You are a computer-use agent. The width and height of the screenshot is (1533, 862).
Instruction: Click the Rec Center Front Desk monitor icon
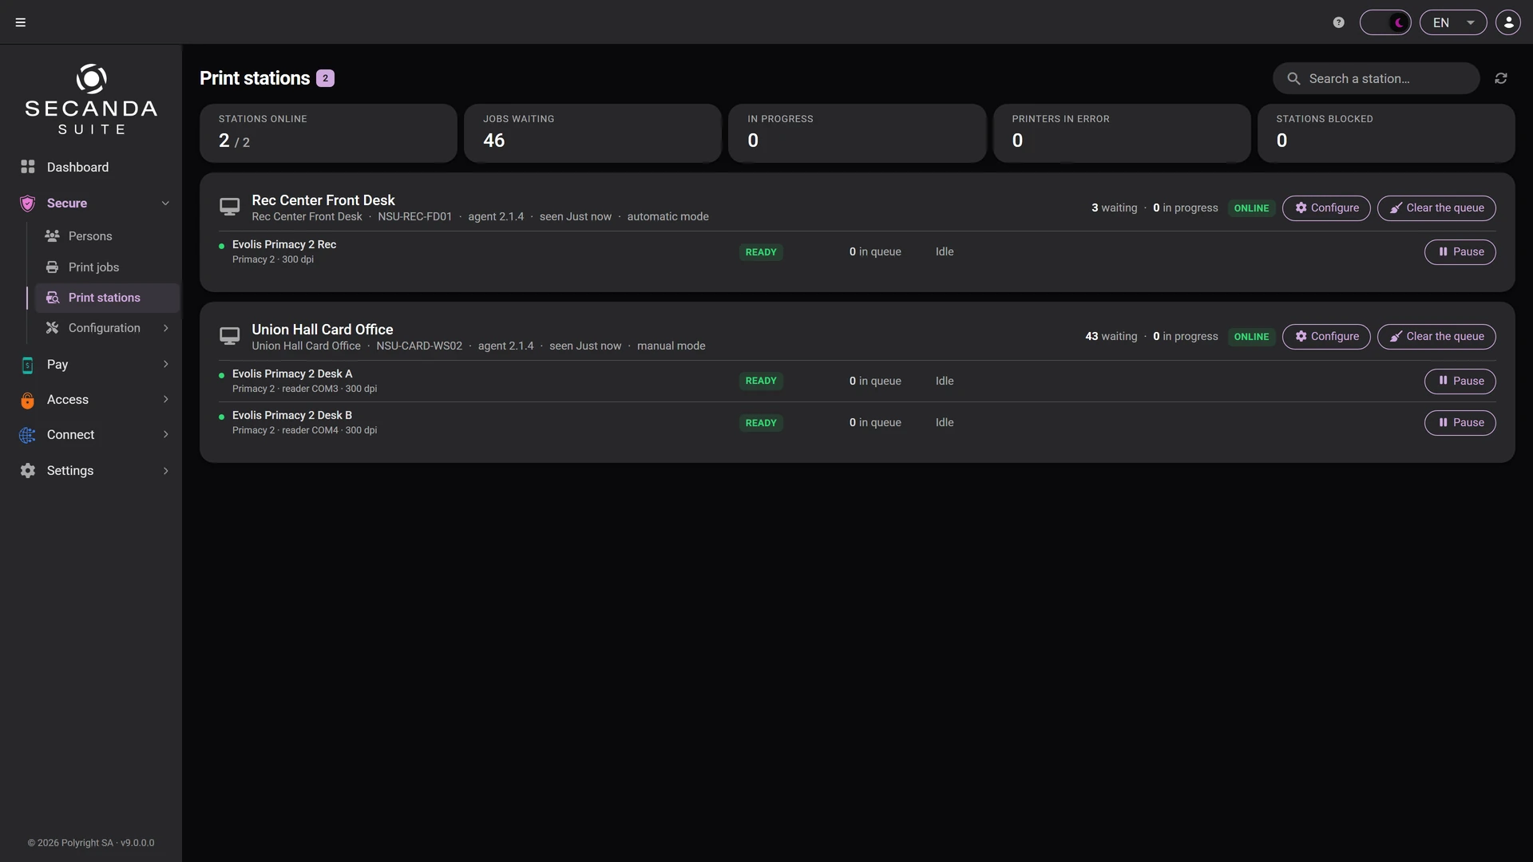(229, 208)
